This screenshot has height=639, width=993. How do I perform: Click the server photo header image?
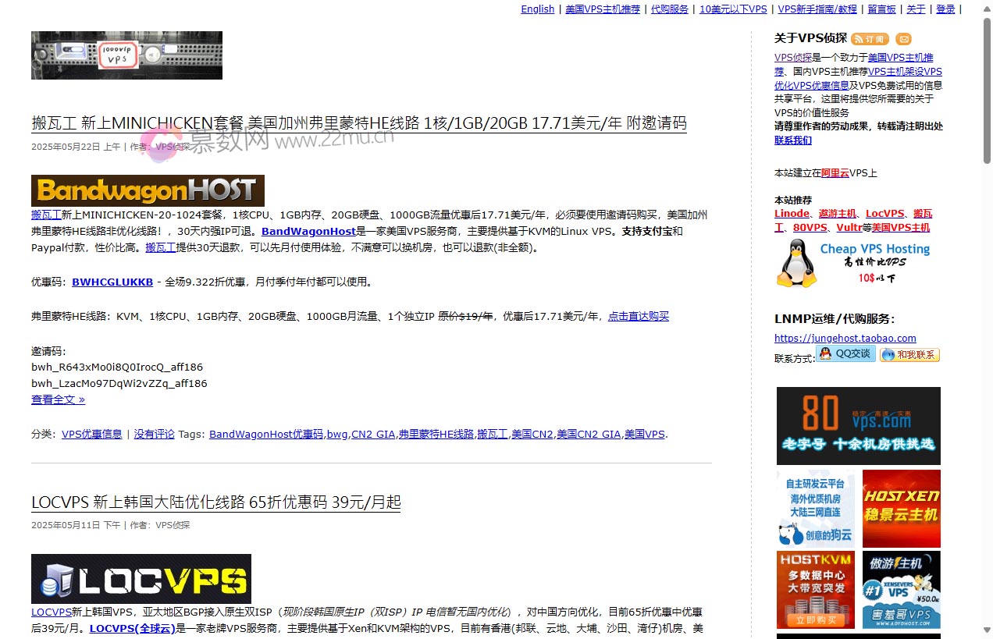(126, 55)
